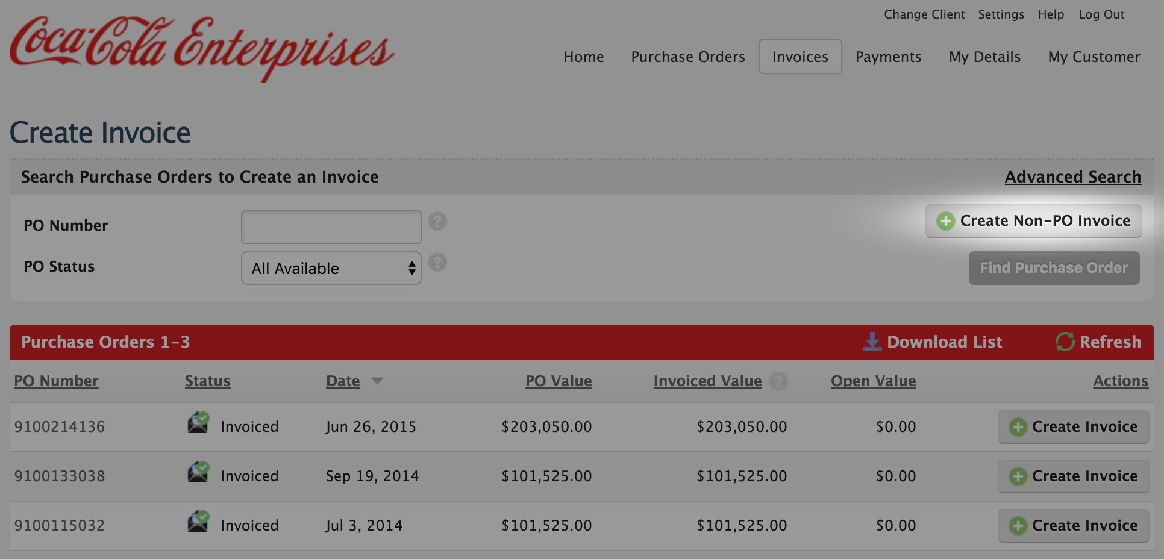Click the Find Purchase Order button

pos(1054,268)
